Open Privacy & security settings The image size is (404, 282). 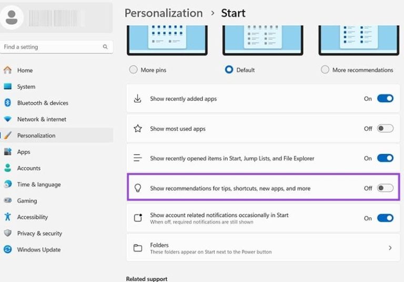[x=57, y=233]
